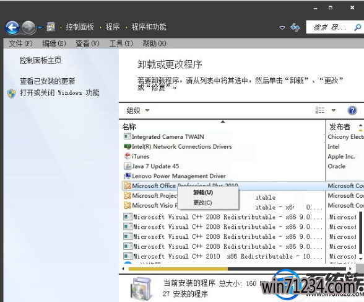Viewport: 364px width, 302px height.
Task: Select Microsoft Office Professional Plus 2010 row
Action: (x=243, y=186)
